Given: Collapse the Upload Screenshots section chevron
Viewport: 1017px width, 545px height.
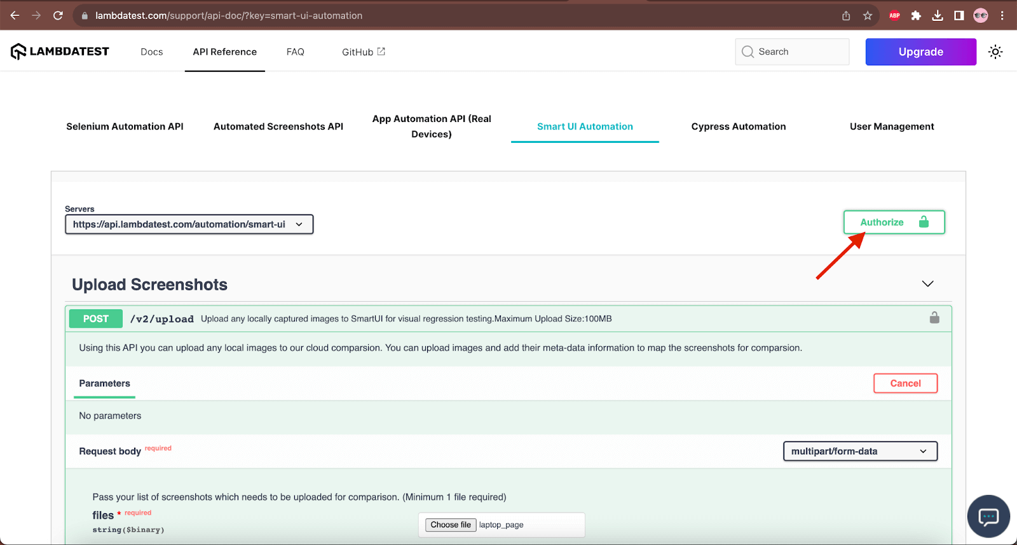Looking at the screenshot, I should (927, 284).
